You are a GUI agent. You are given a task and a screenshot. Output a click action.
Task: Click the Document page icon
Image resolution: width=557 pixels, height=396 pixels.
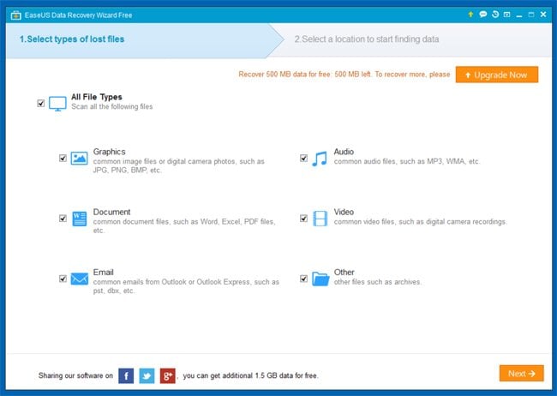(x=79, y=219)
